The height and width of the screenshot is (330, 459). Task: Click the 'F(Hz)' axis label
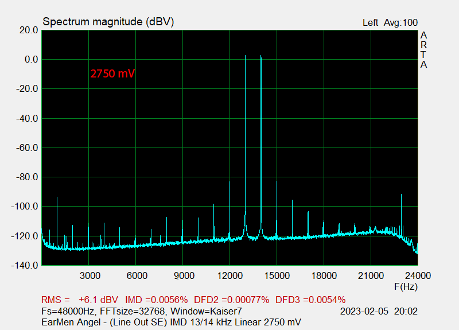pos(406,286)
